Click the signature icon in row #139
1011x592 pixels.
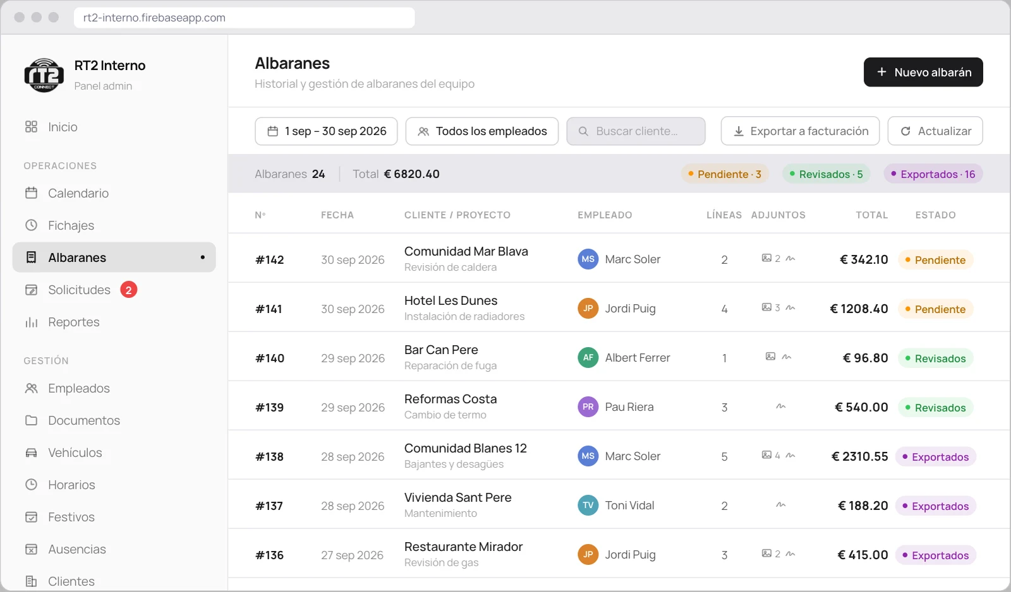(x=781, y=406)
